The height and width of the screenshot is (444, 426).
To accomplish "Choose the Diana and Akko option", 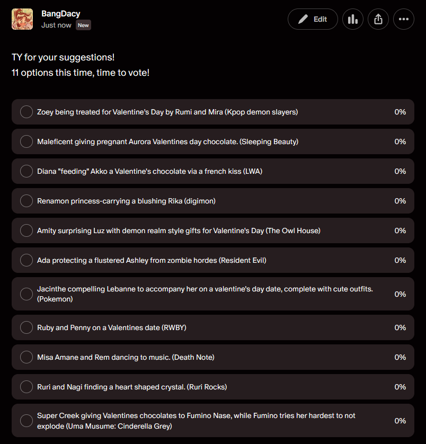I will (26, 171).
